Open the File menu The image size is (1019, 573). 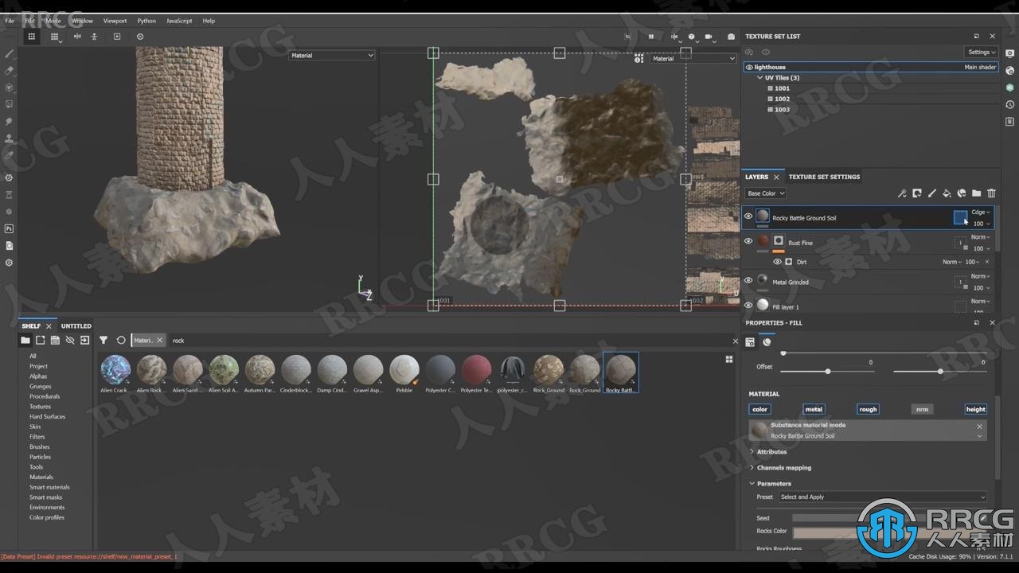[x=10, y=21]
